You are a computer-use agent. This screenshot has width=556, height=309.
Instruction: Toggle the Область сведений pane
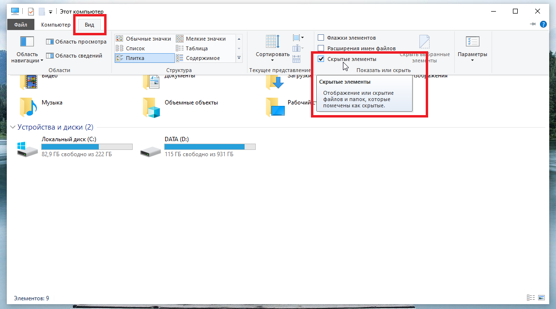(74, 56)
